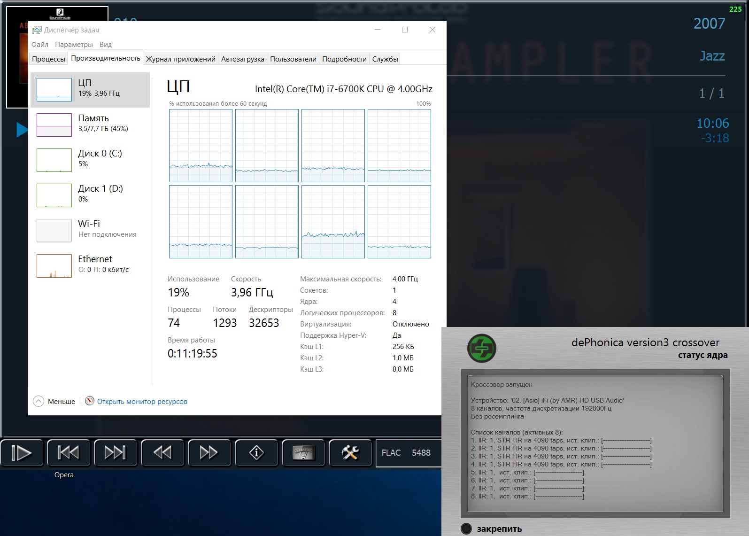This screenshot has width=749, height=536.
Task: Toggle the закрепить pin radio button
Action: point(466,528)
